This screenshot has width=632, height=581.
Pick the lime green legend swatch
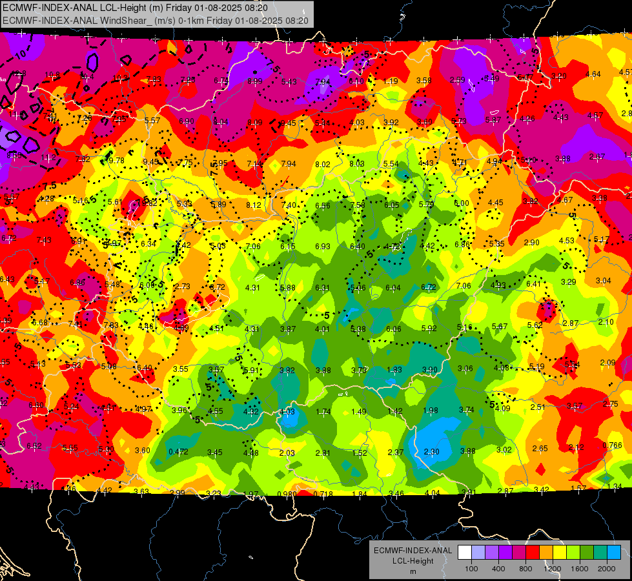(573, 552)
